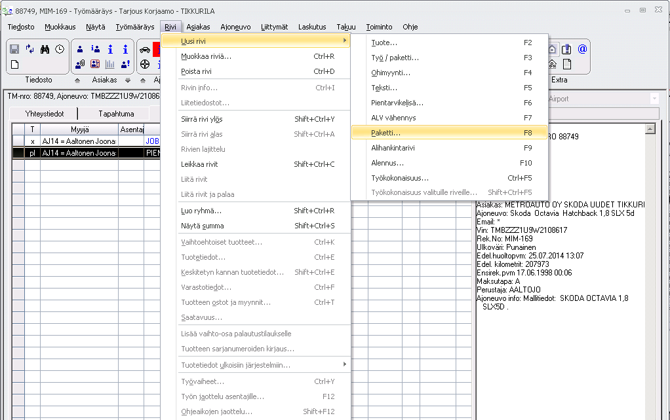Click the wheel crosshair icon
The image size is (670, 420).
click(x=145, y=64)
